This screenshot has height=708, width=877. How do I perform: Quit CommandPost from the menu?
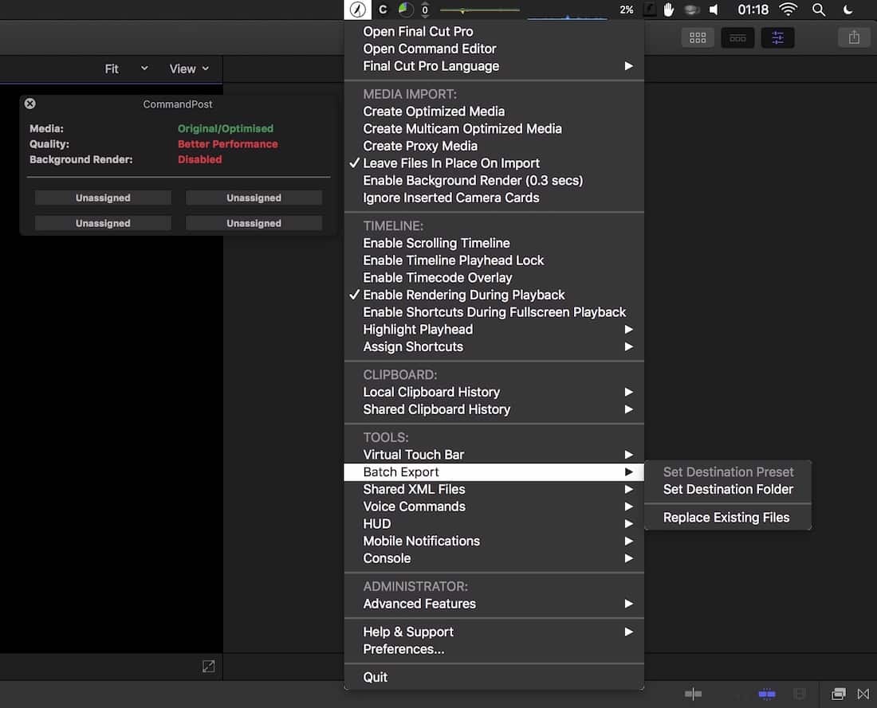pyautogui.click(x=494, y=677)
